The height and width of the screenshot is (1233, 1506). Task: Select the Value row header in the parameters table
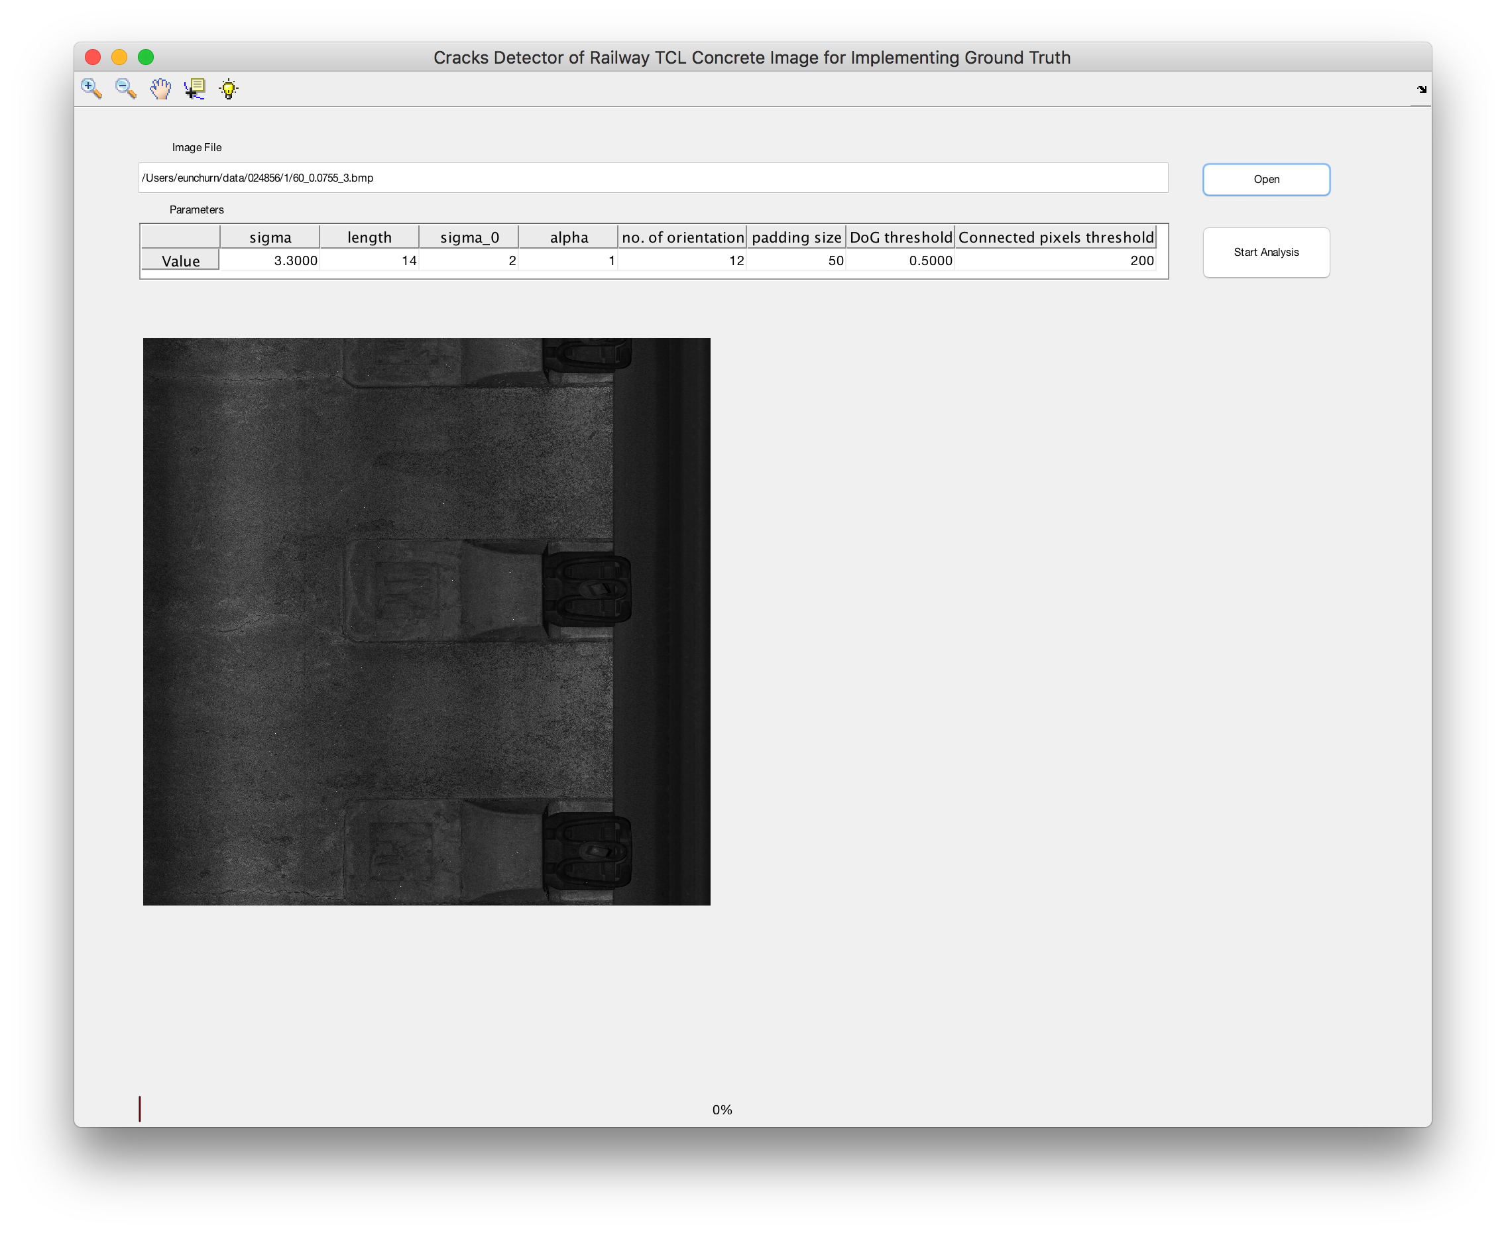[180, 261]
